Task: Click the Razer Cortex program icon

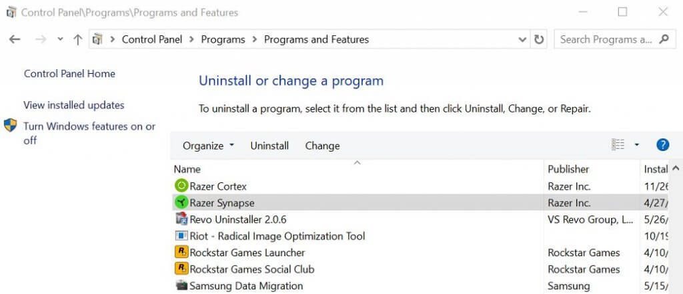Action: pyautogui.click(x=181, y=186)
